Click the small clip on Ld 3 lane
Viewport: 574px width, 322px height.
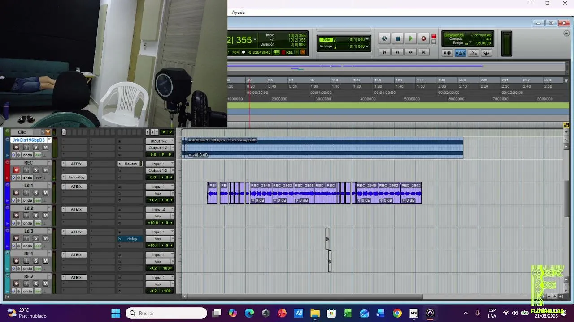point(327,238)
